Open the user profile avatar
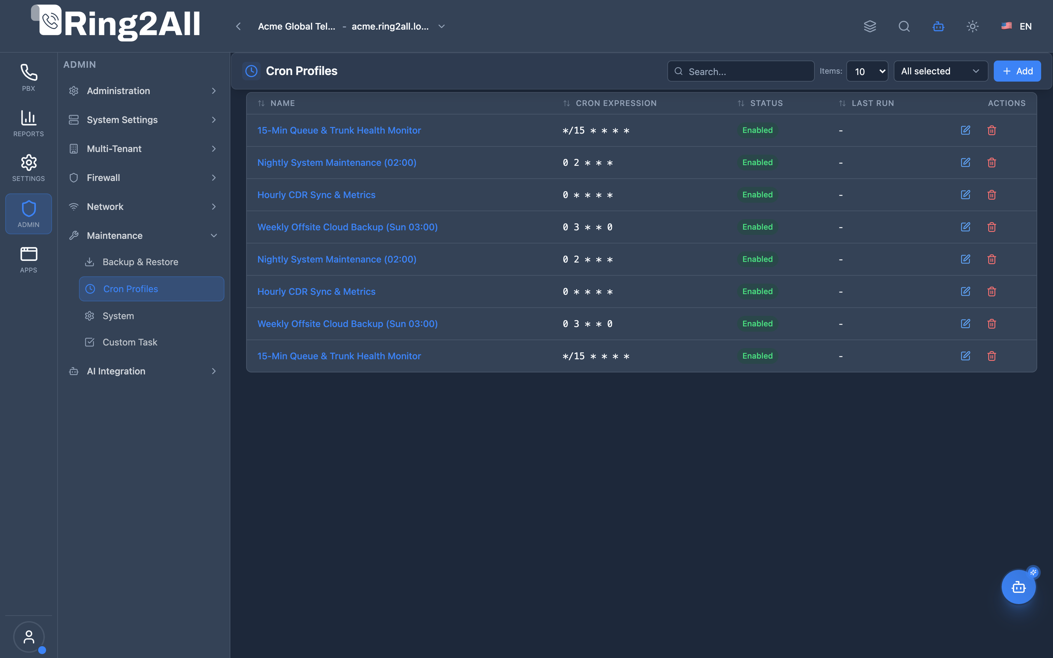Image resolution: width=1053 pixels, height=658 pixels. pos(29,637)
